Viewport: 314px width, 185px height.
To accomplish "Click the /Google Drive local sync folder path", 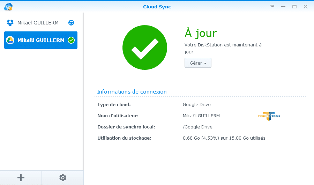I will click(x=197, y=127).
